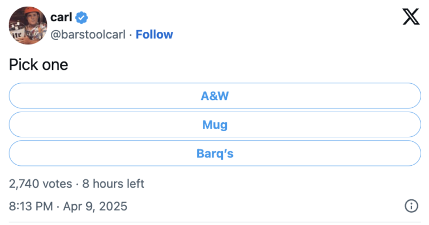Click the A&W option label text
The width and height of the screenshot is (429, 225).
[x=214, y=96]
